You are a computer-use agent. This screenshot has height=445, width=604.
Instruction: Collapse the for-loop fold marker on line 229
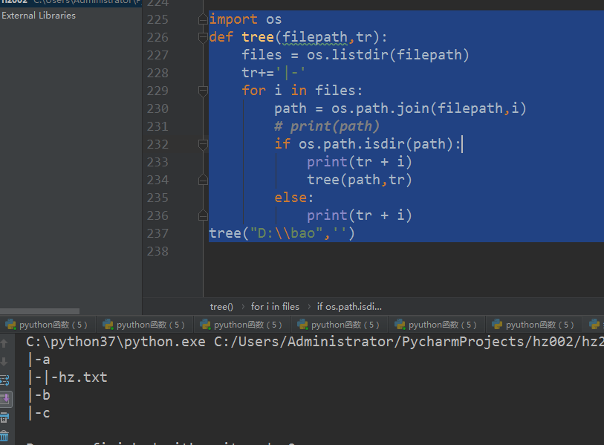[203, 91]
